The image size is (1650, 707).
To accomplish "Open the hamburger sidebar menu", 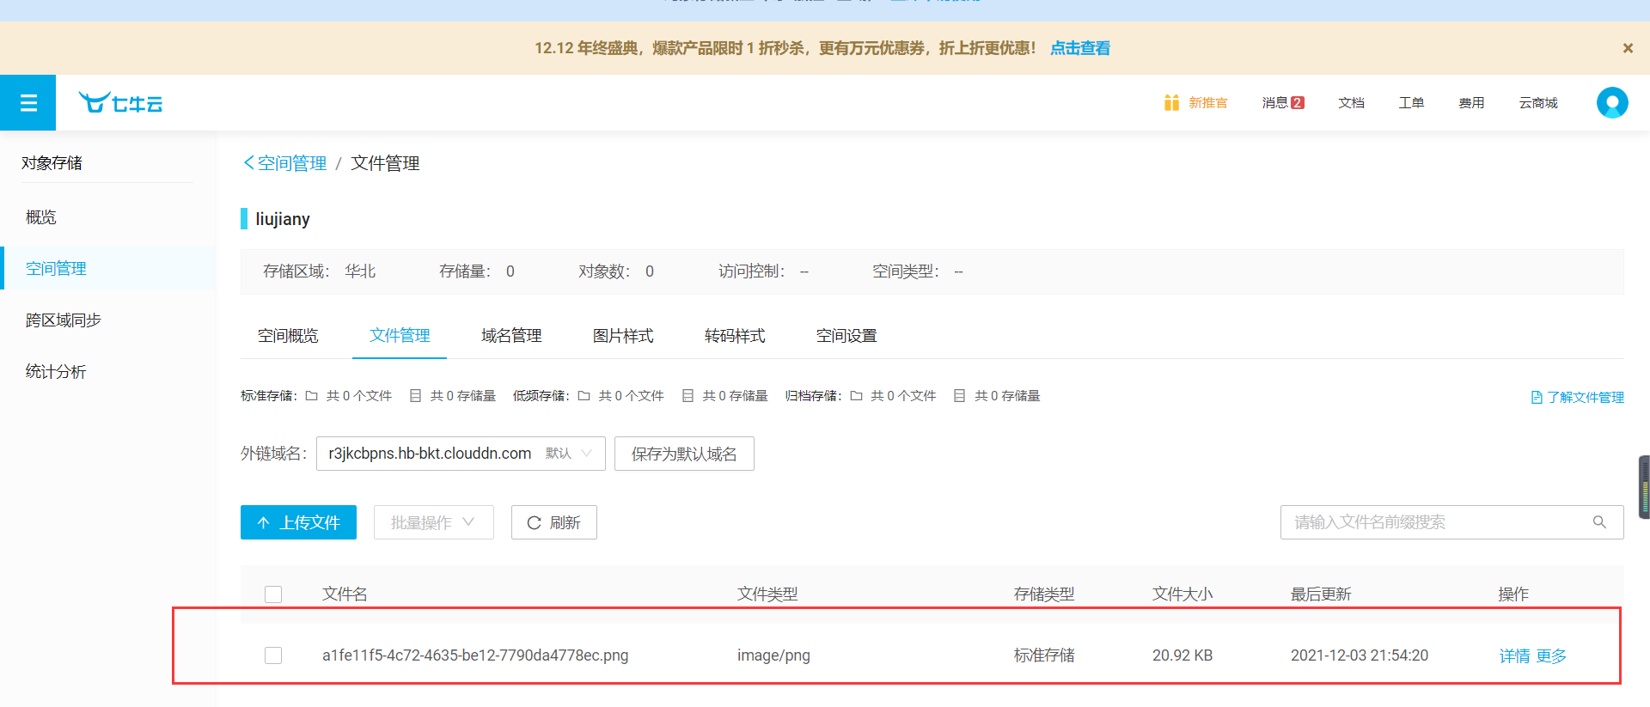I will 27,103.
